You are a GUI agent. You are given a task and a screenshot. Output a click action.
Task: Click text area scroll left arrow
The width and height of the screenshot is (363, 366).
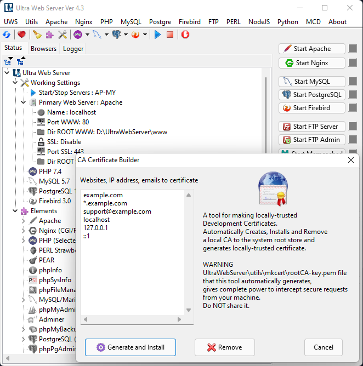coord(86,319)
